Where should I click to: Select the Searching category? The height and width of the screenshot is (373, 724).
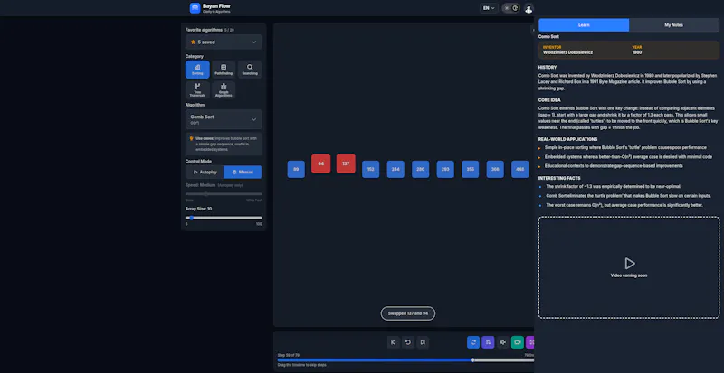250,70
